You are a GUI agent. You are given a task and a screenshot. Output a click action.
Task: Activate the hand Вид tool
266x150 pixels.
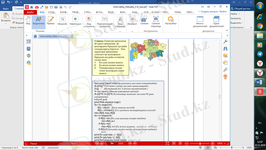coord(28,21)
